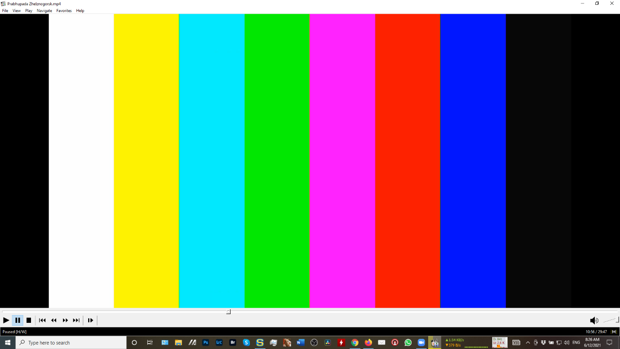Mute audio with the speaker icon
The image size is (620, 349).
[594, 320]
